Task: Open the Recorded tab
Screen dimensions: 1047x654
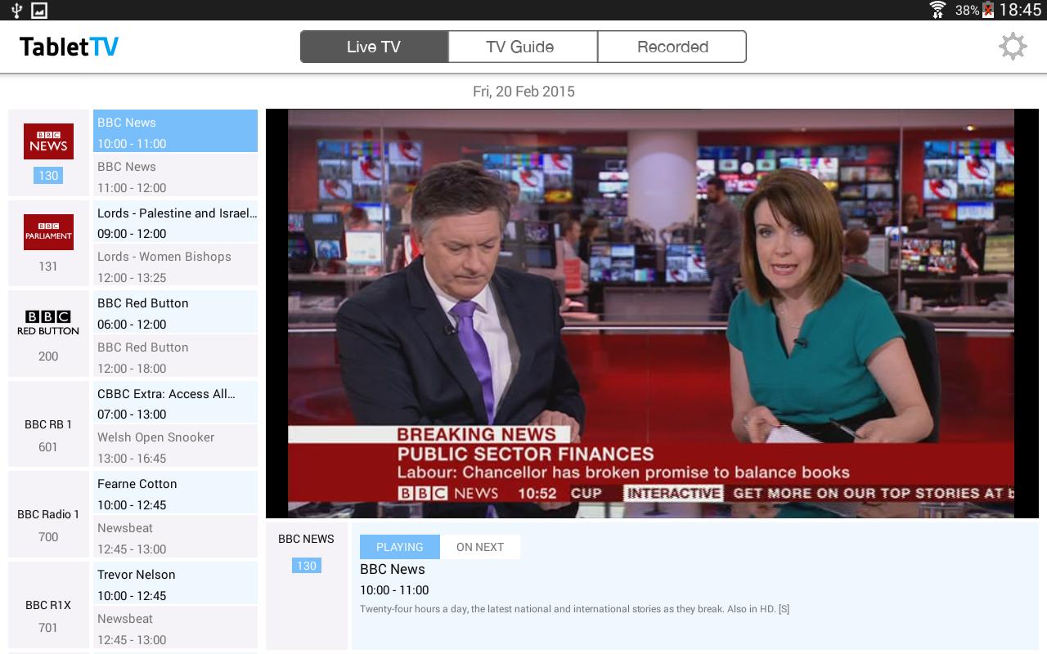Action: (672, 47)
